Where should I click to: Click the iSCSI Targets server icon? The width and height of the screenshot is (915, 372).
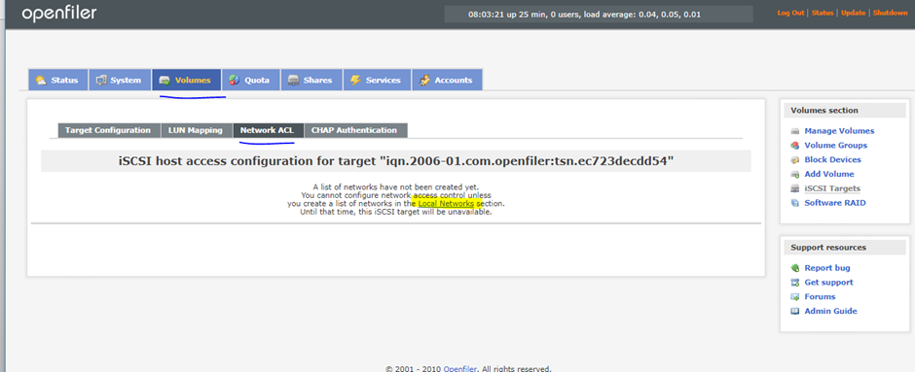pyautogui.click(x=794, y=188)
